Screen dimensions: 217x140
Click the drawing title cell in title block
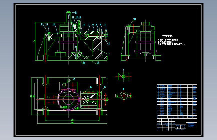click(191, 125)
